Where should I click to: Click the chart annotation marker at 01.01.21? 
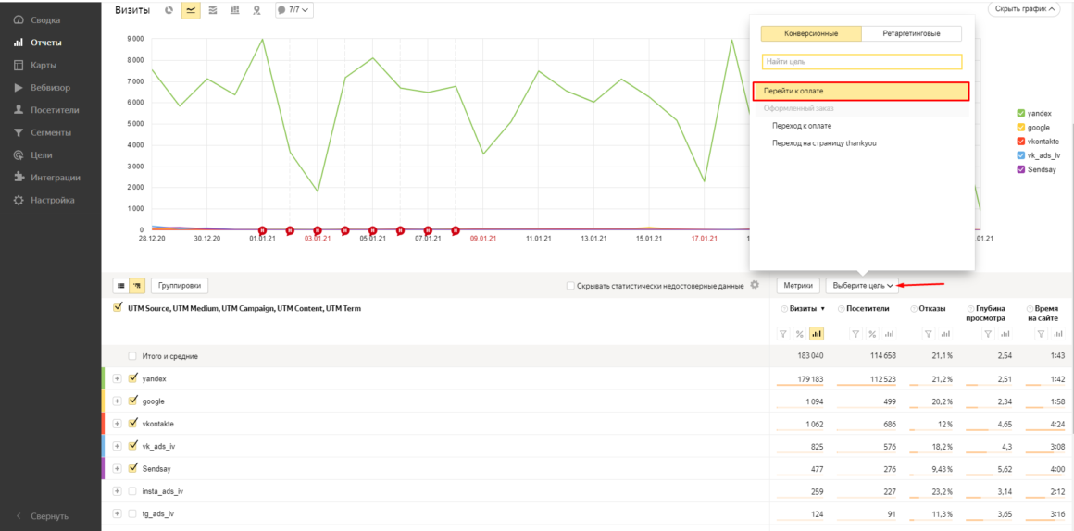click(262, 230)
